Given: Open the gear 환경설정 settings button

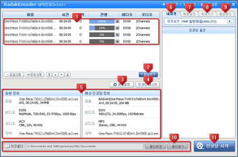Looking at the screenshot, I should click(x=121, y=85).
